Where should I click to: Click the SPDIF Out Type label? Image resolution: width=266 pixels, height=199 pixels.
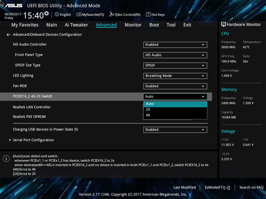click(28, 65)
